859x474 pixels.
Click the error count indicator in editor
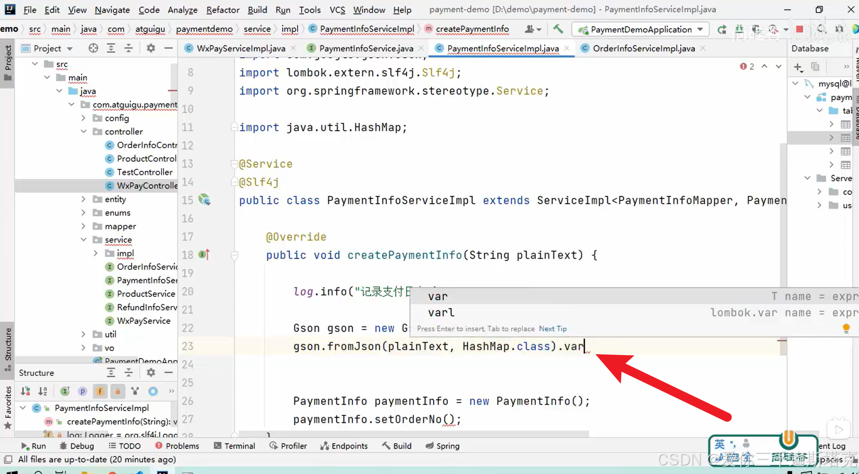[747, 67]
